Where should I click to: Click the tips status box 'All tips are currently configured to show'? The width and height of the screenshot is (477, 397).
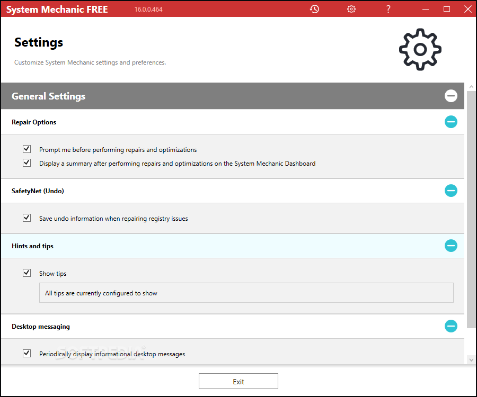246,293
